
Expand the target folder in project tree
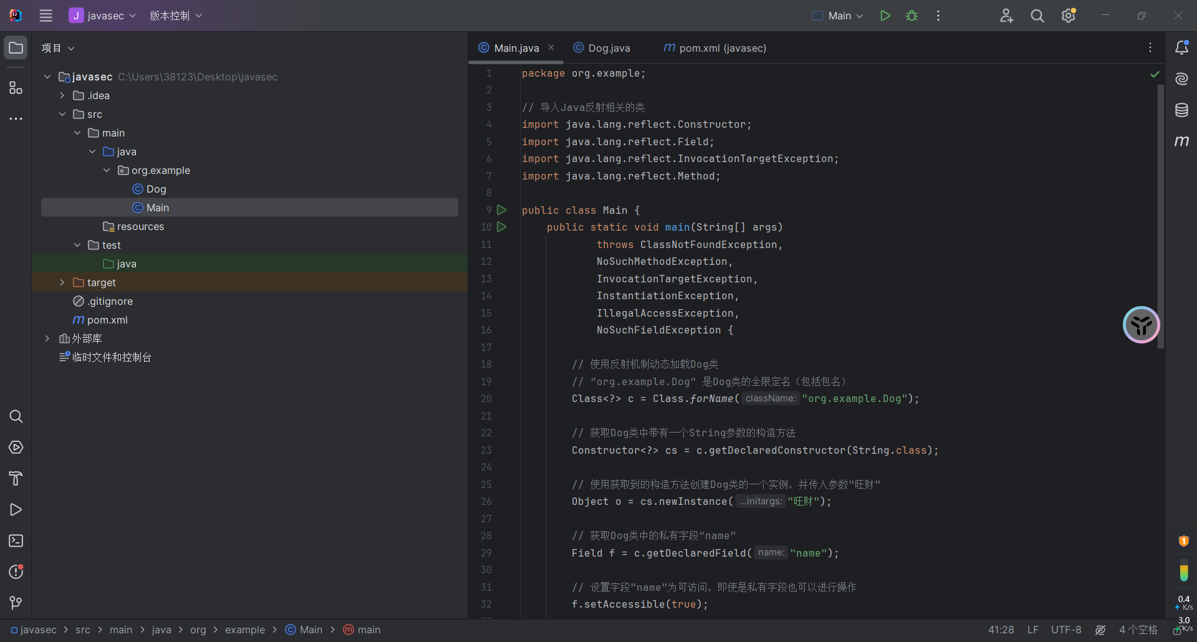point(62,282)
